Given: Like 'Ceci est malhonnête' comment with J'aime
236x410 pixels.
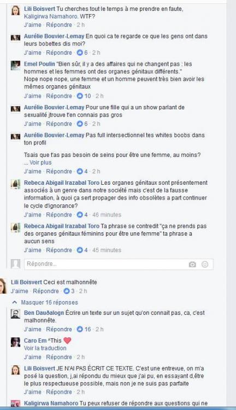Looking at the screenshot, I should 20,291.
